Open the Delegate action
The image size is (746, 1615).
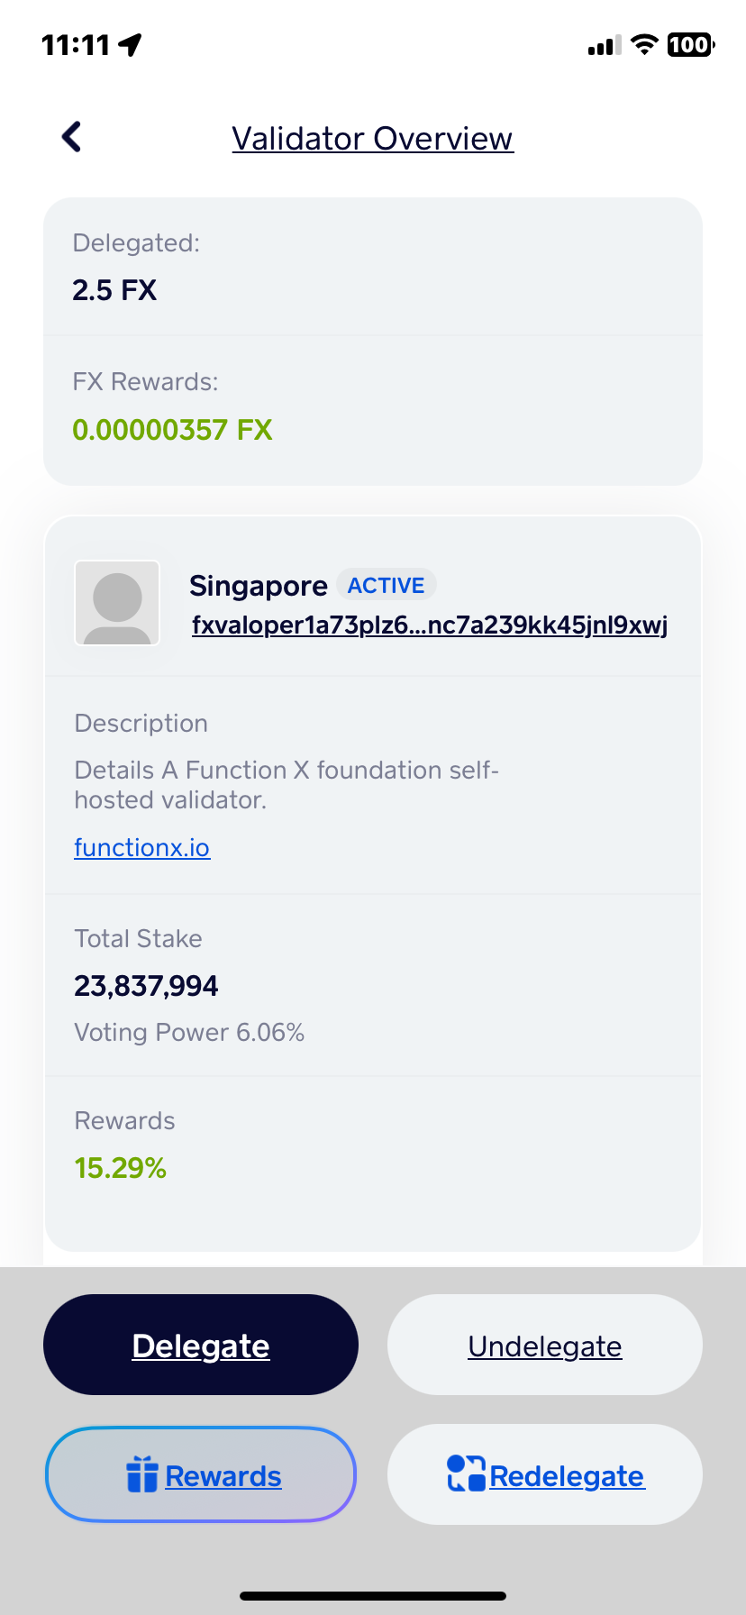[x=201, y=1345]
